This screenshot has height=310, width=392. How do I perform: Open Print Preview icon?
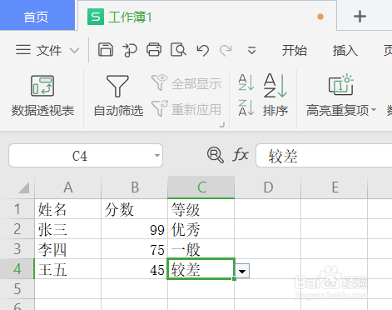pos(178,50)
